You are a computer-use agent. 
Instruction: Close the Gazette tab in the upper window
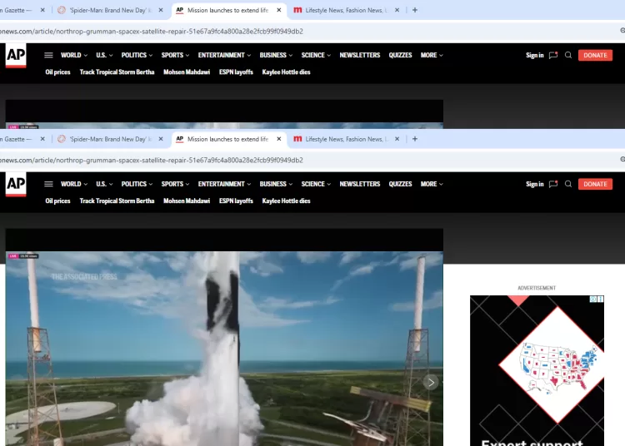[42, 10]
